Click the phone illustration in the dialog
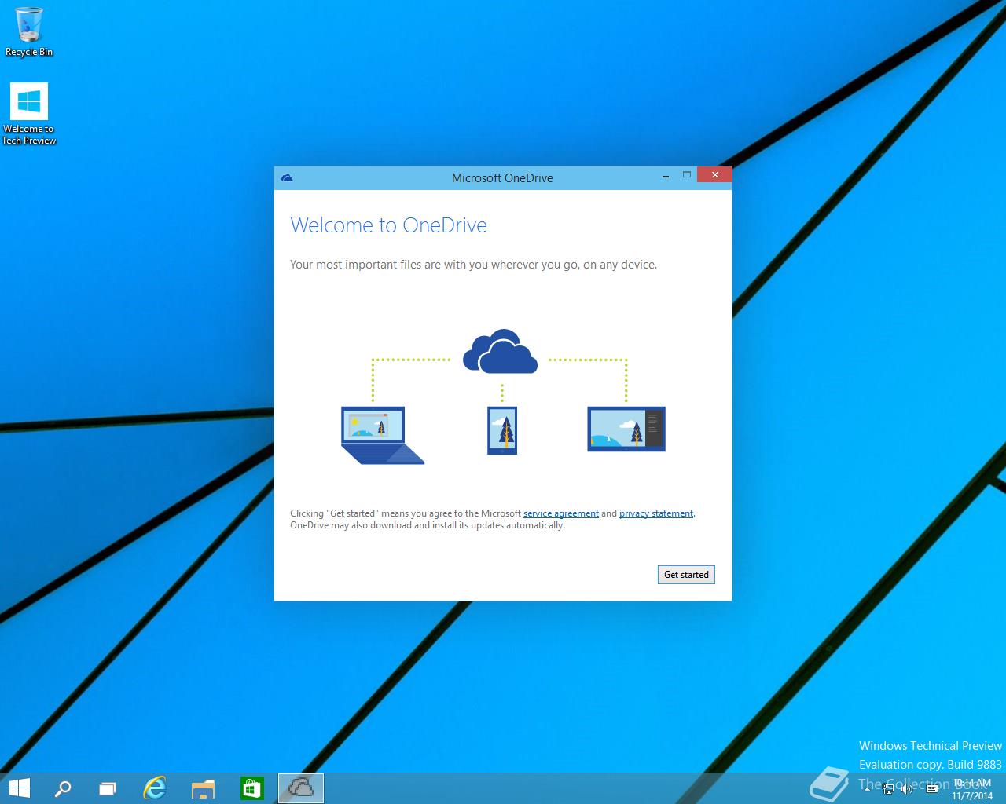 click(x=502, y=430)
